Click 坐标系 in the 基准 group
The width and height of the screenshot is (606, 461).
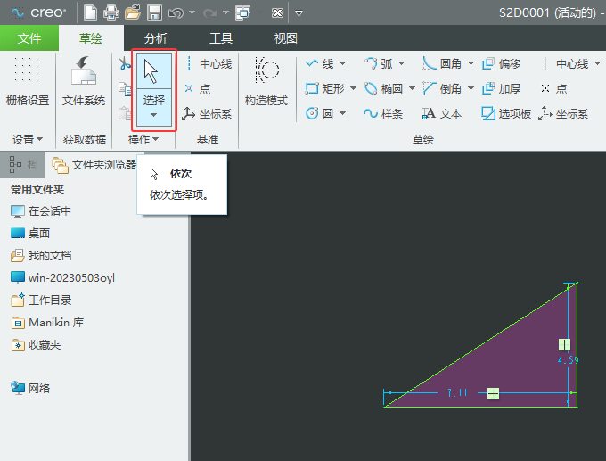pos(207,114)
